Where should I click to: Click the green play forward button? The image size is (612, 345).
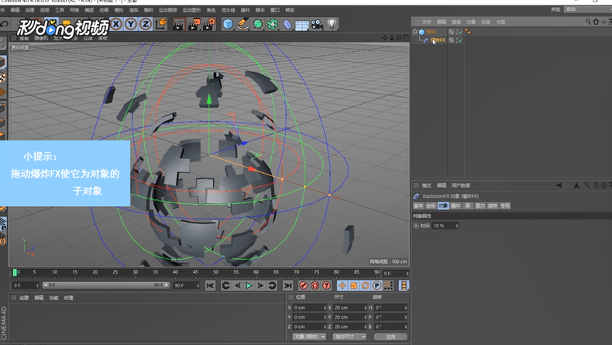[x=249, y=286]
